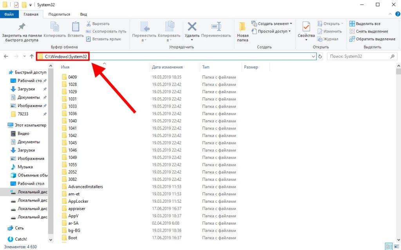Click Скопировать путь in the ribbon

pos(106,31)
